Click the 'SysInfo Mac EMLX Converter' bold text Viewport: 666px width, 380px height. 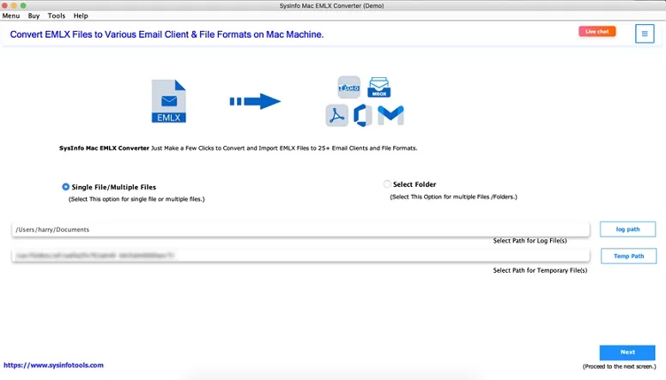point(104,148)
